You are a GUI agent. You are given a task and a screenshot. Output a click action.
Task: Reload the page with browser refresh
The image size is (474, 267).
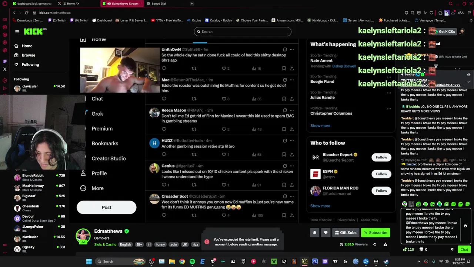tap(26, 13)
